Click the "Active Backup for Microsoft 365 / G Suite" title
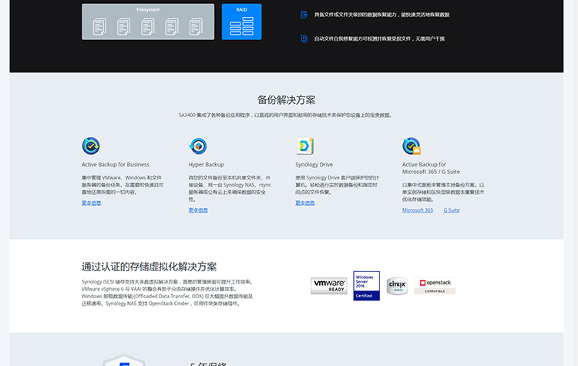The height and width of the screenshot is (366, 578). click(431, 168)
